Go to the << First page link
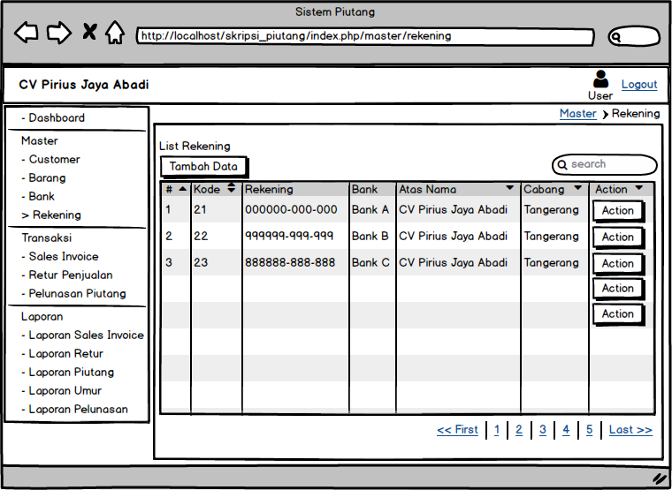 tap(457, 430)
